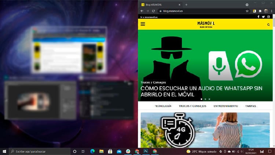Pick the dark chat window thumbnail in Snap Assist
This screenshot has width=275, height=155.
(106, 100)
